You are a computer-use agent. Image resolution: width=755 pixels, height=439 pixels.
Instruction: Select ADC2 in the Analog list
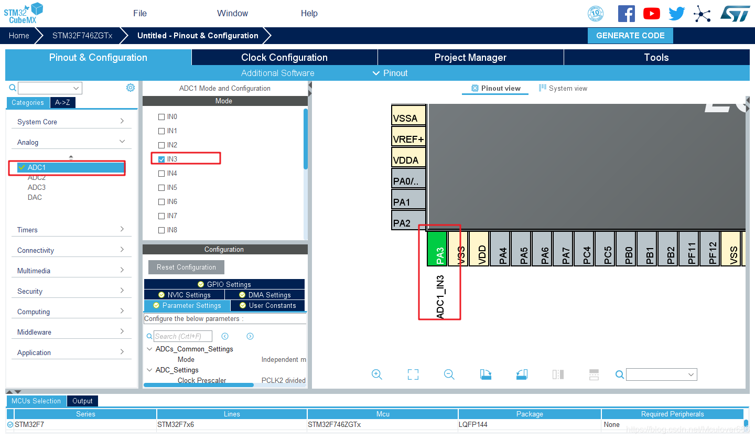tap(37, 177)
